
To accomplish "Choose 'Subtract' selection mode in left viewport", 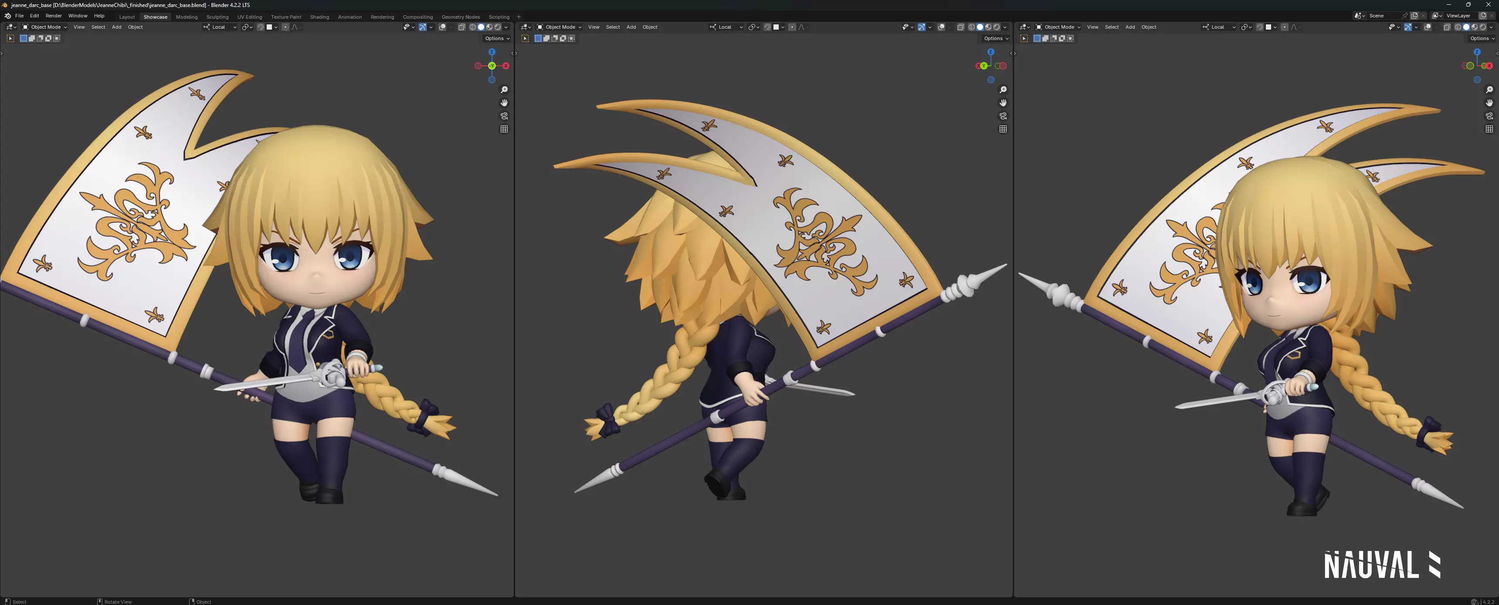I will tap(40, 38).
